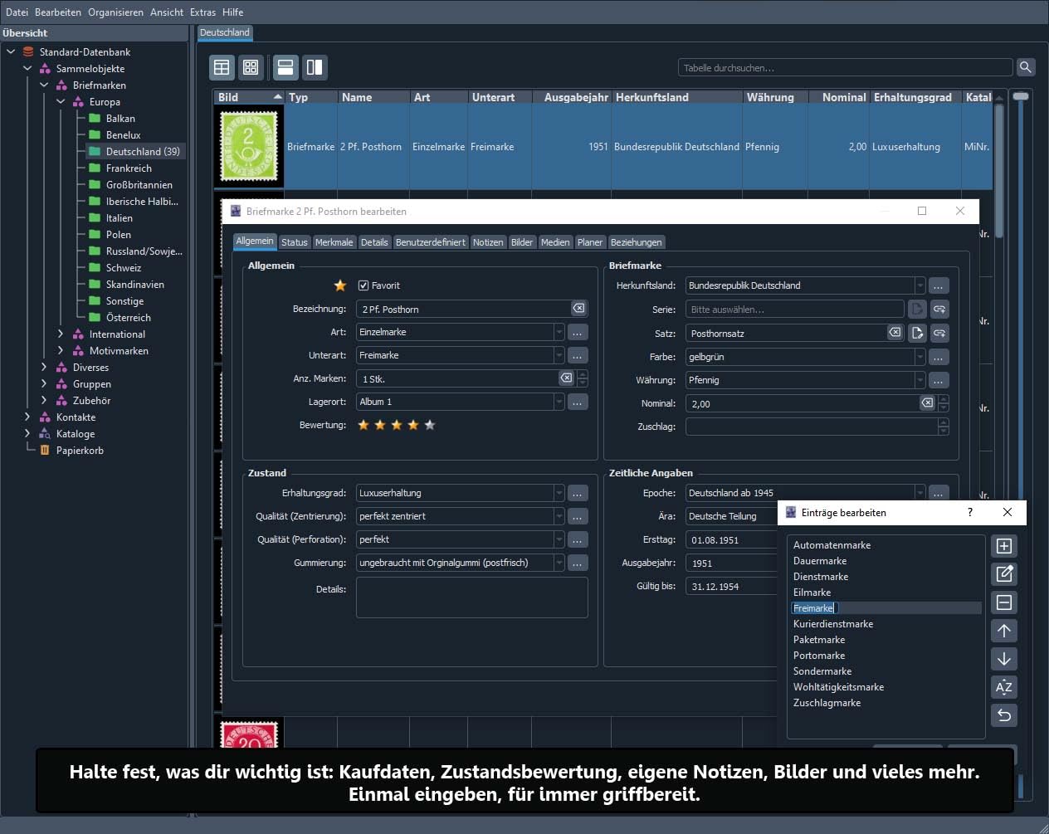Uncheck the Favorit checkbox
1049x834 pixels.
[x=363, y=285]
